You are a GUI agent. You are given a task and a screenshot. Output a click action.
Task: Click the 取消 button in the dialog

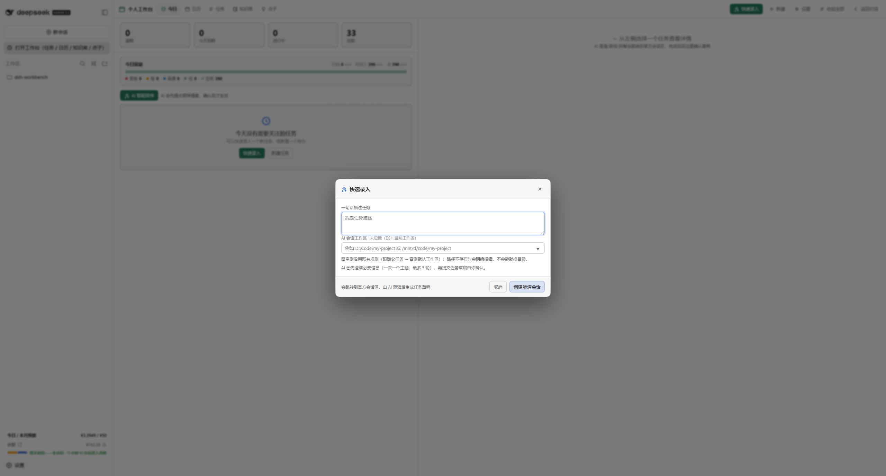498,287
